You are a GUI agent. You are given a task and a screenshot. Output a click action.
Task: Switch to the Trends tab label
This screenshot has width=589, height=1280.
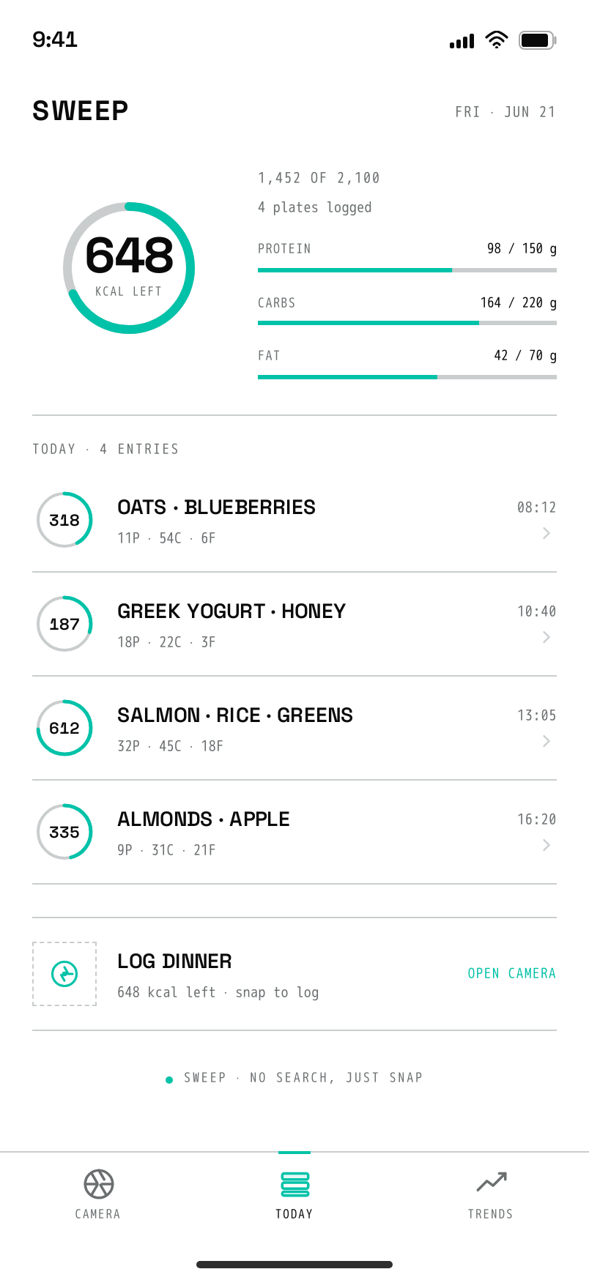[x=491, y=1214]
